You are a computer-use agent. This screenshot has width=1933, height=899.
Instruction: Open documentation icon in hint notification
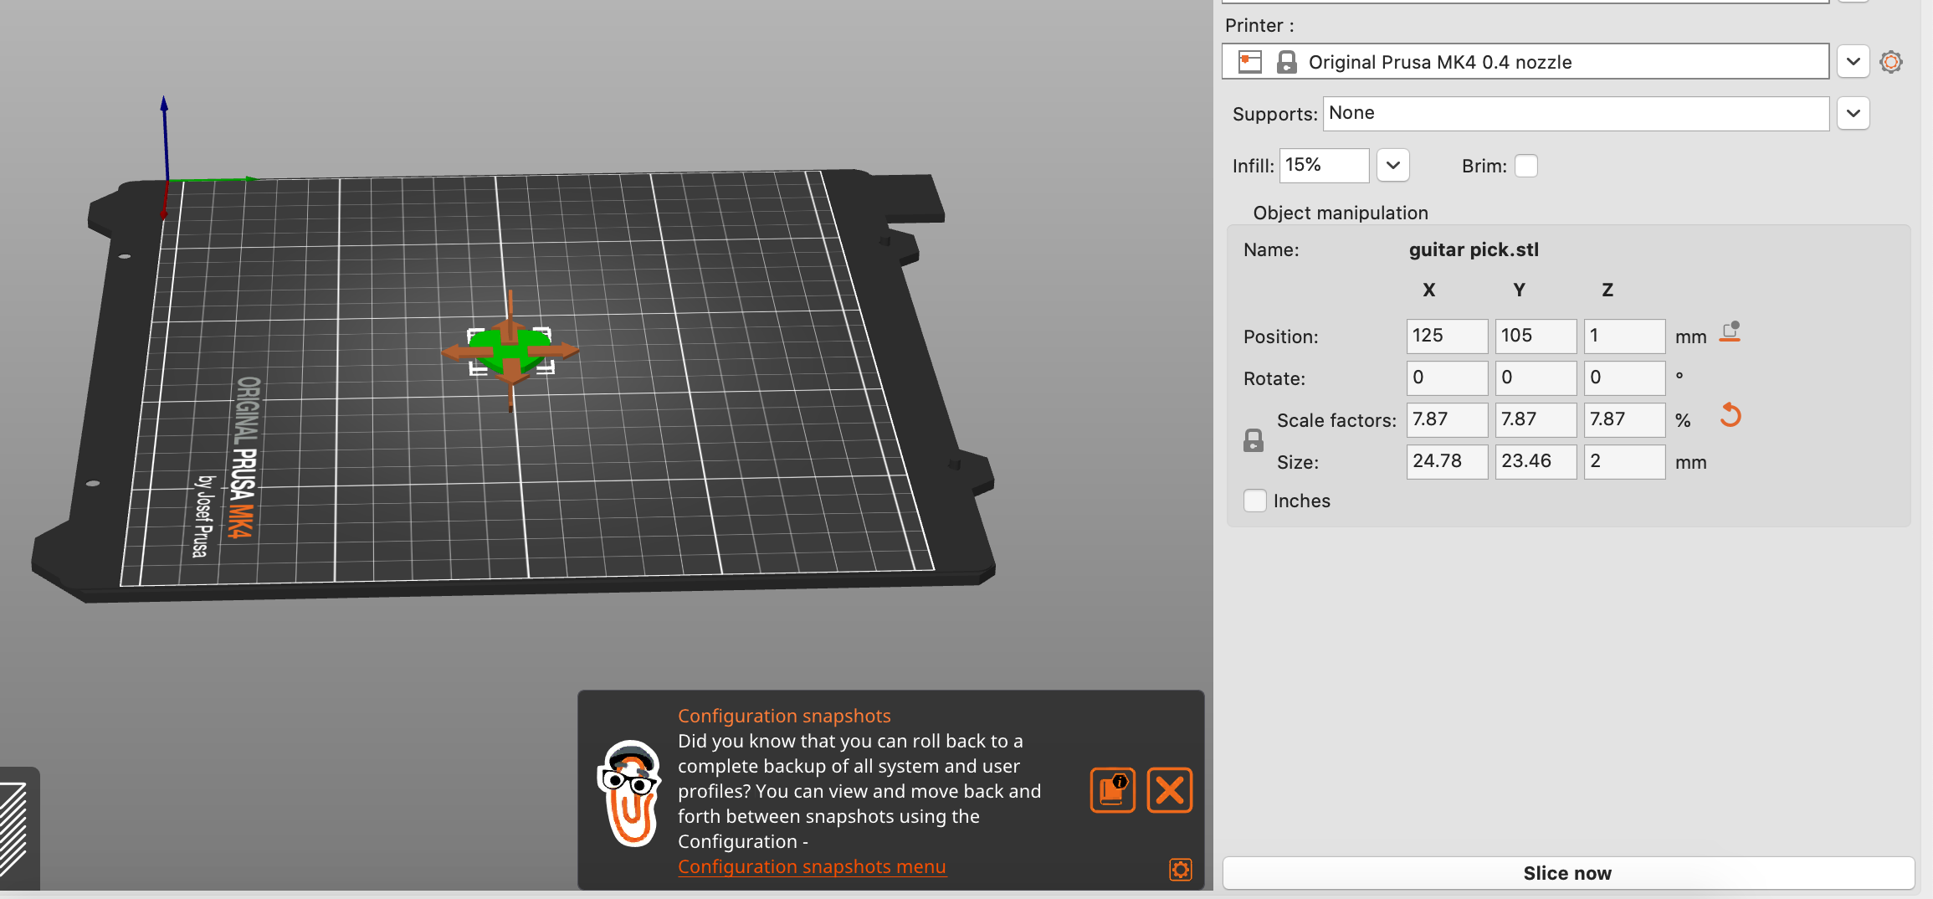click(x=1113, y=790)
